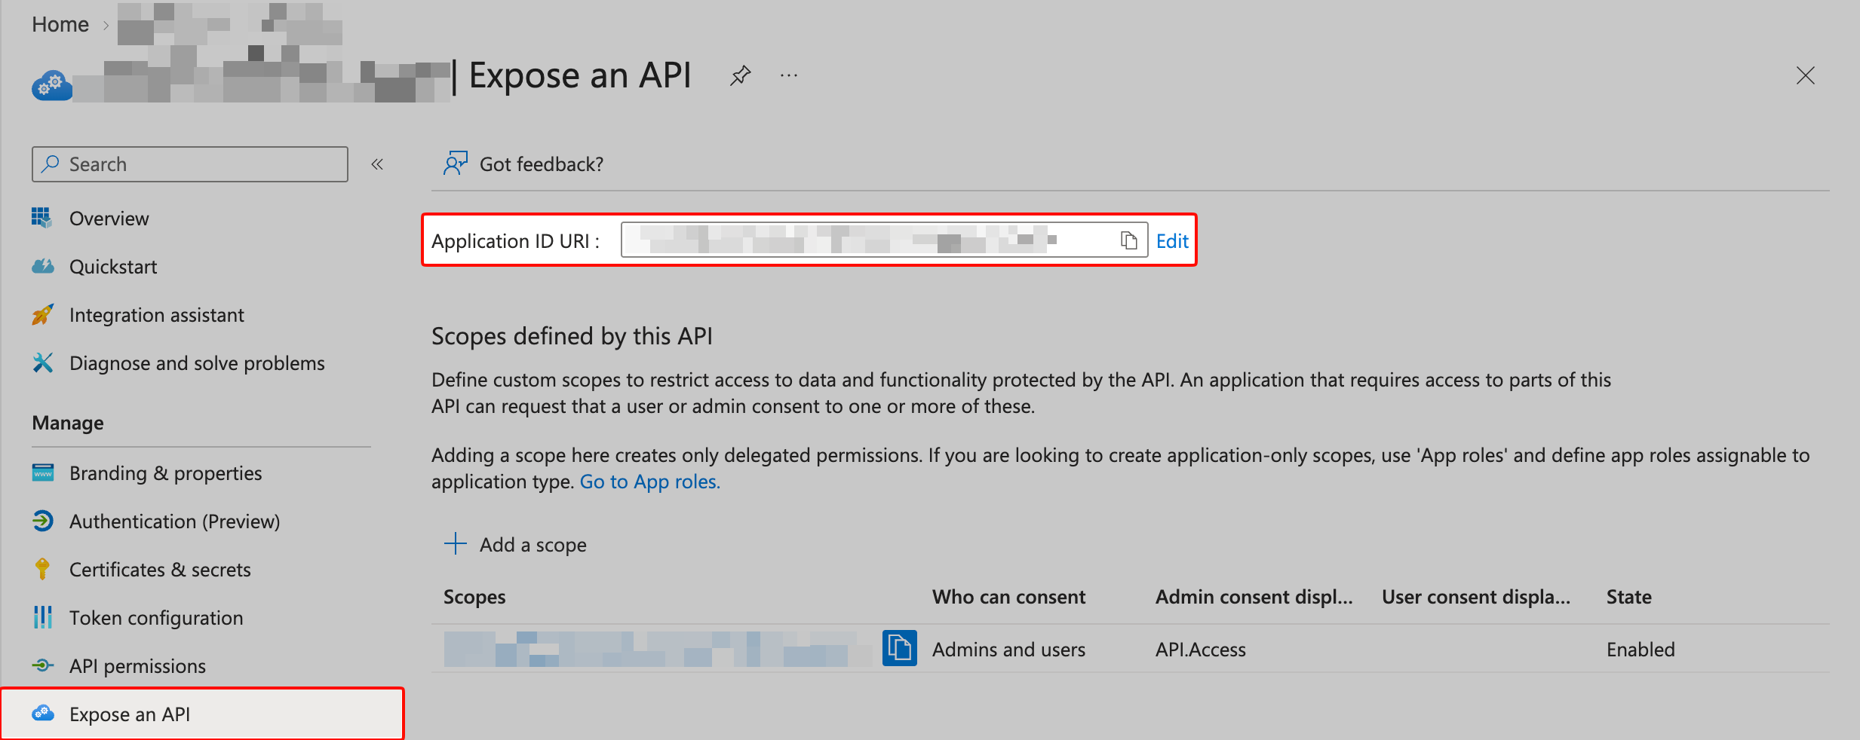The image size is (1860, 740).
Task: Click the Authentication arrow icon
Action: (43, 521)
